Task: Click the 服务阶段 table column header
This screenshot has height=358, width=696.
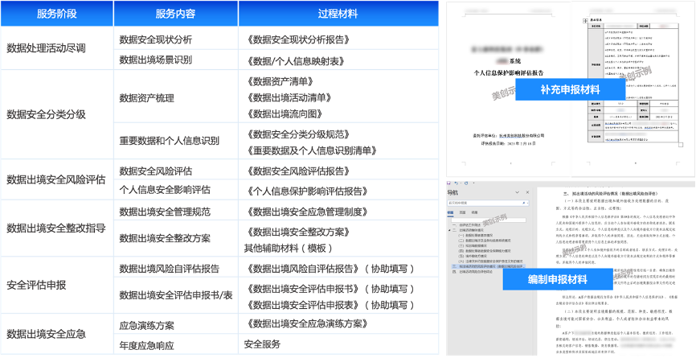Action: pos(56,13)
